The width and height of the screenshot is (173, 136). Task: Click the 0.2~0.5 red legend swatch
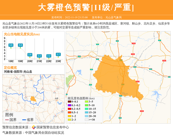70,109
